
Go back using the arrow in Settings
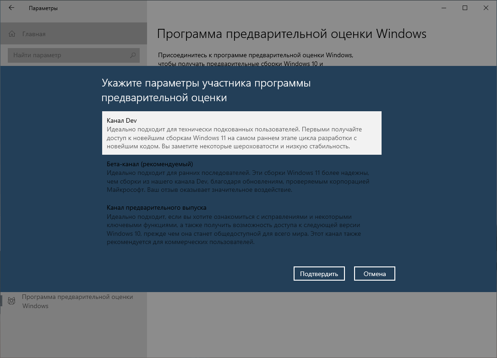11,8
